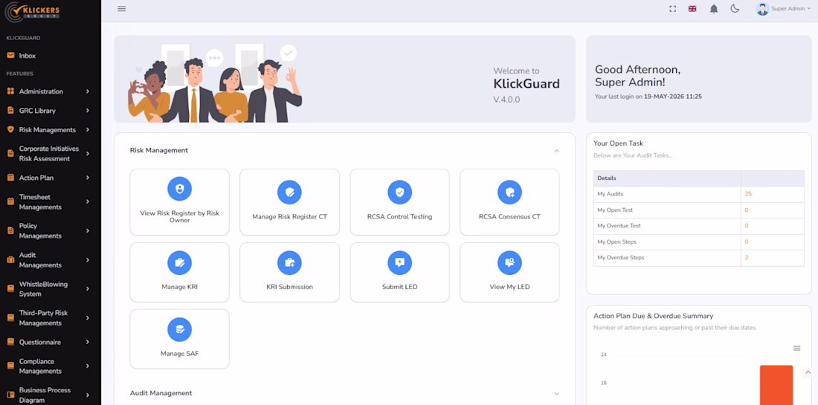Expand Corporate Initiatives Risk Assessment chevron
Screen dimensions: 818x405
[x=88, y=154]
